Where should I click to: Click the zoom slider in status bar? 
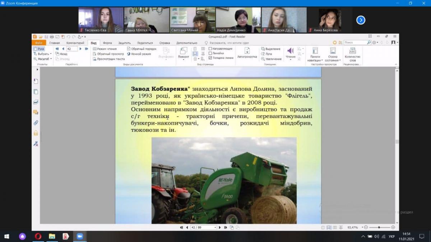click(x=379, y=227)
